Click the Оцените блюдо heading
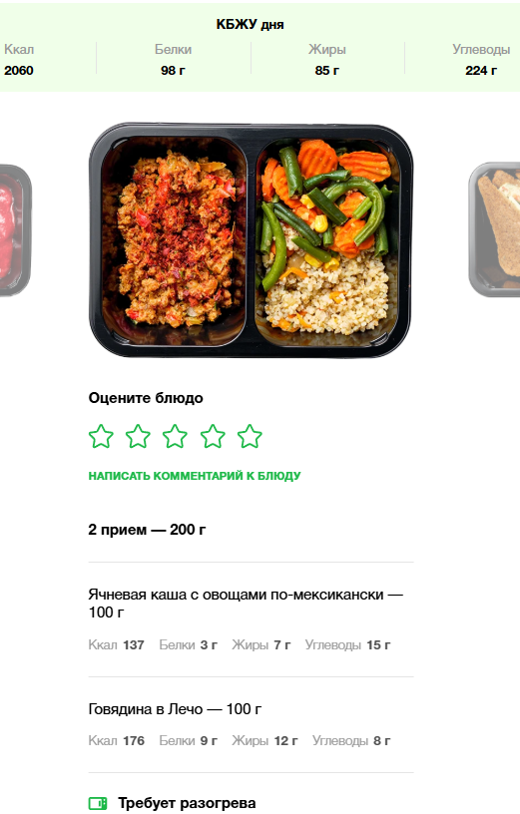 pyautogui.click(x=146, y=398)
